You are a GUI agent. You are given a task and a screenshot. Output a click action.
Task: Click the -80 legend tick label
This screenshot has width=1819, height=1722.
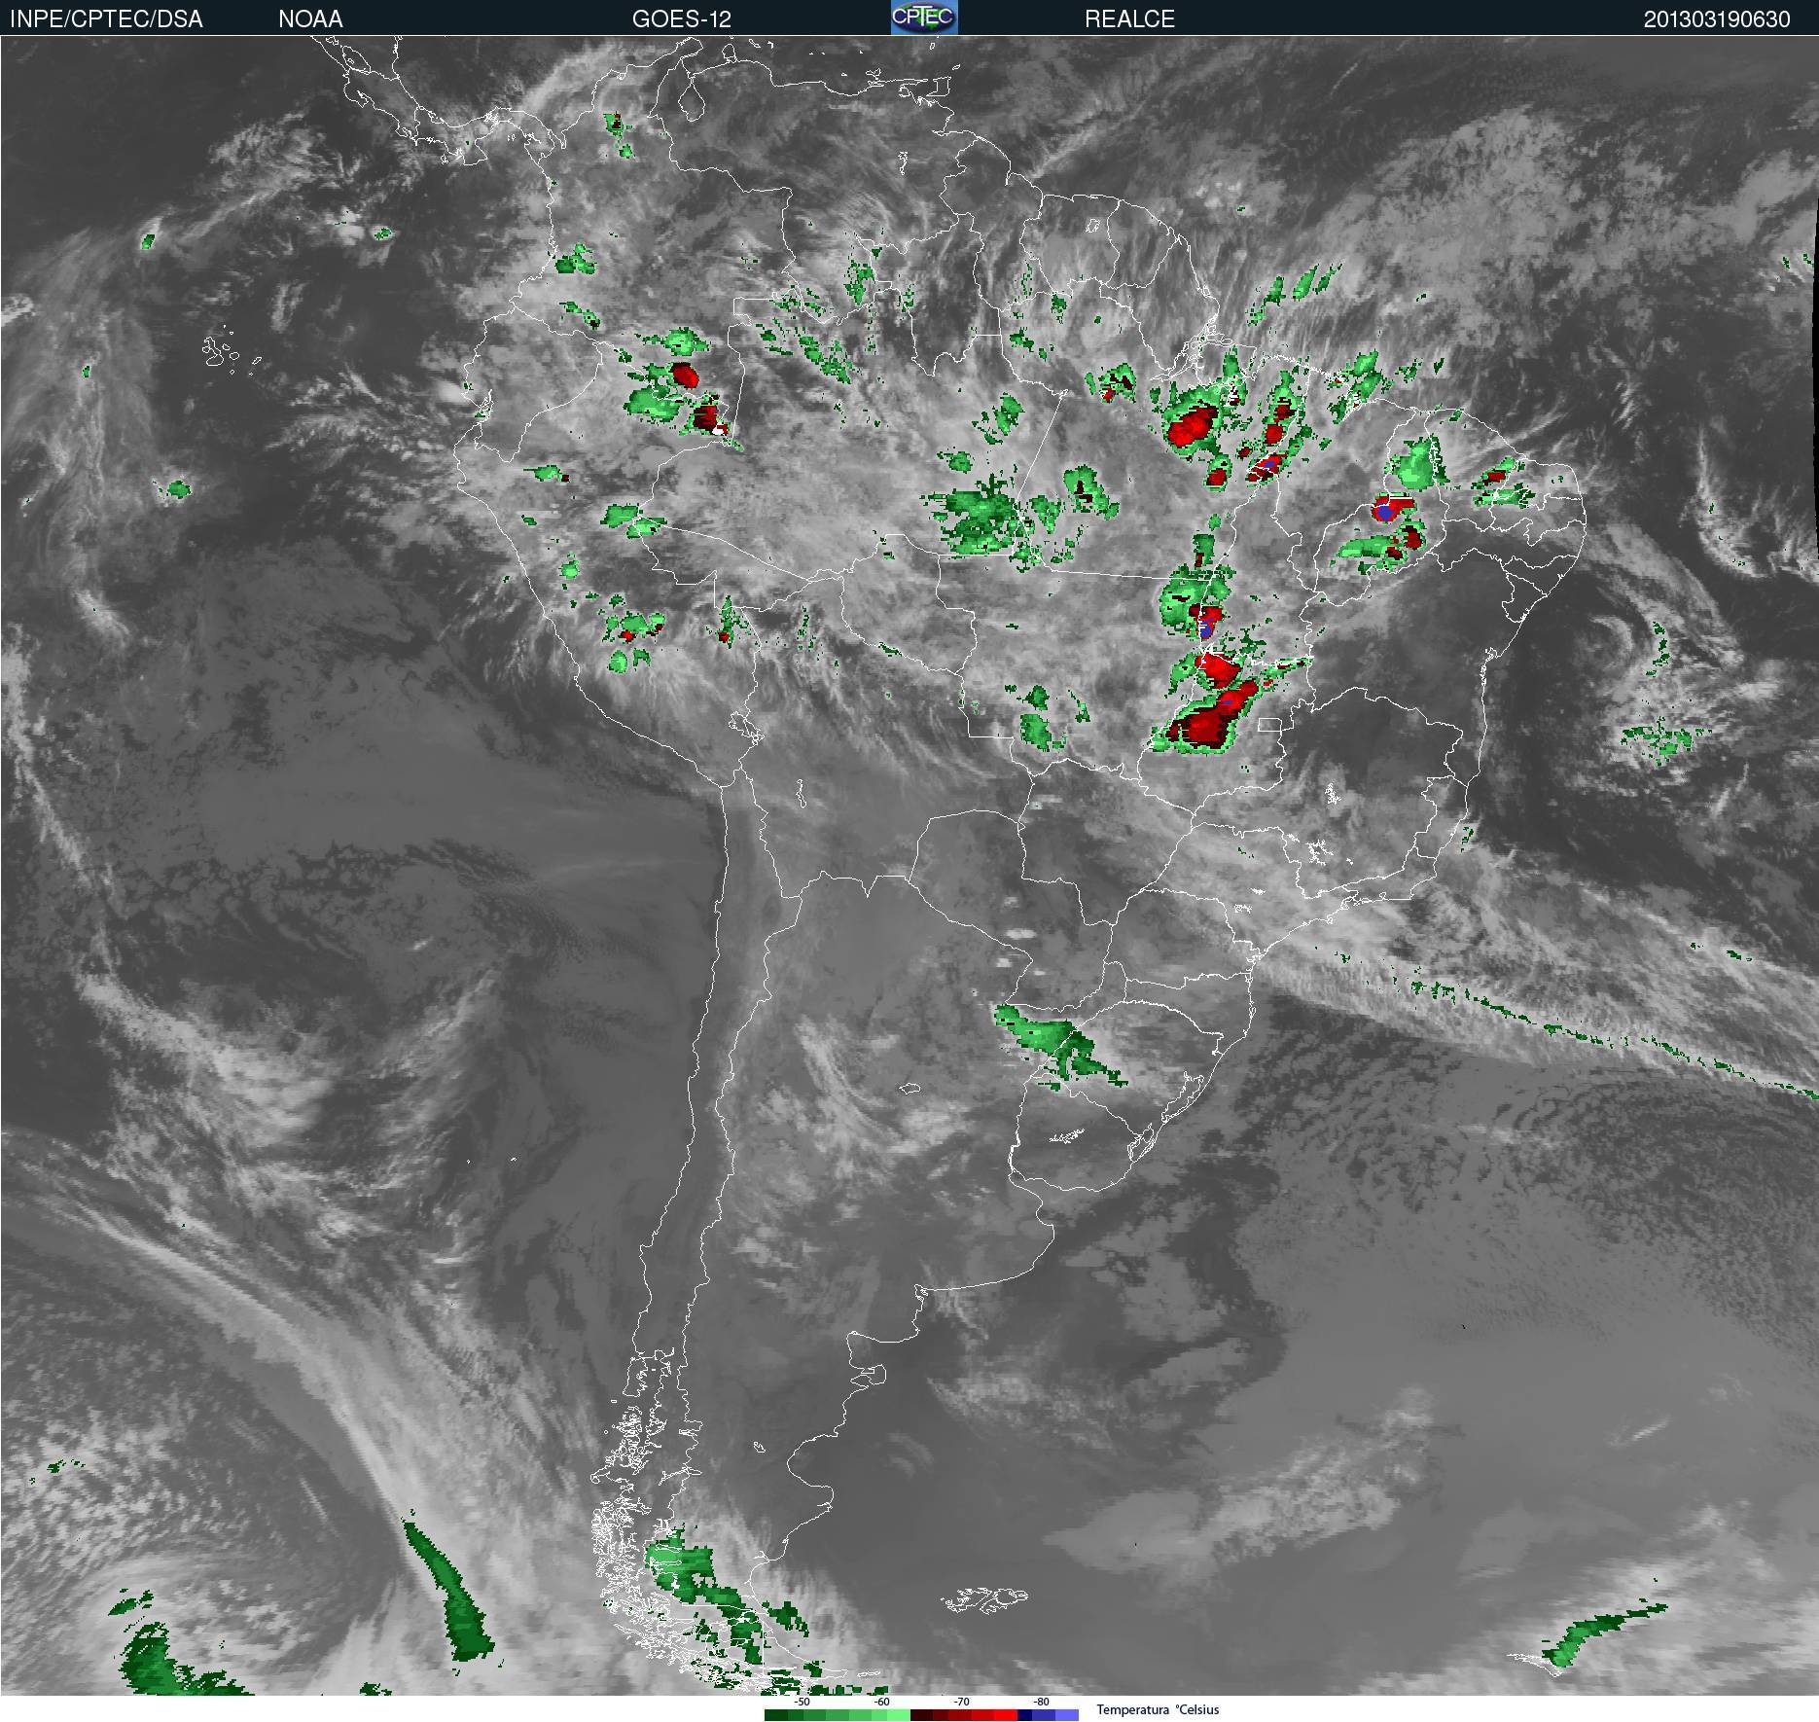[1041, 1702]
